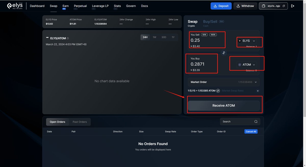Viewport: 306px width, 167px height.
Task: Click the 24hr Low label
Action: coord(173,20)
